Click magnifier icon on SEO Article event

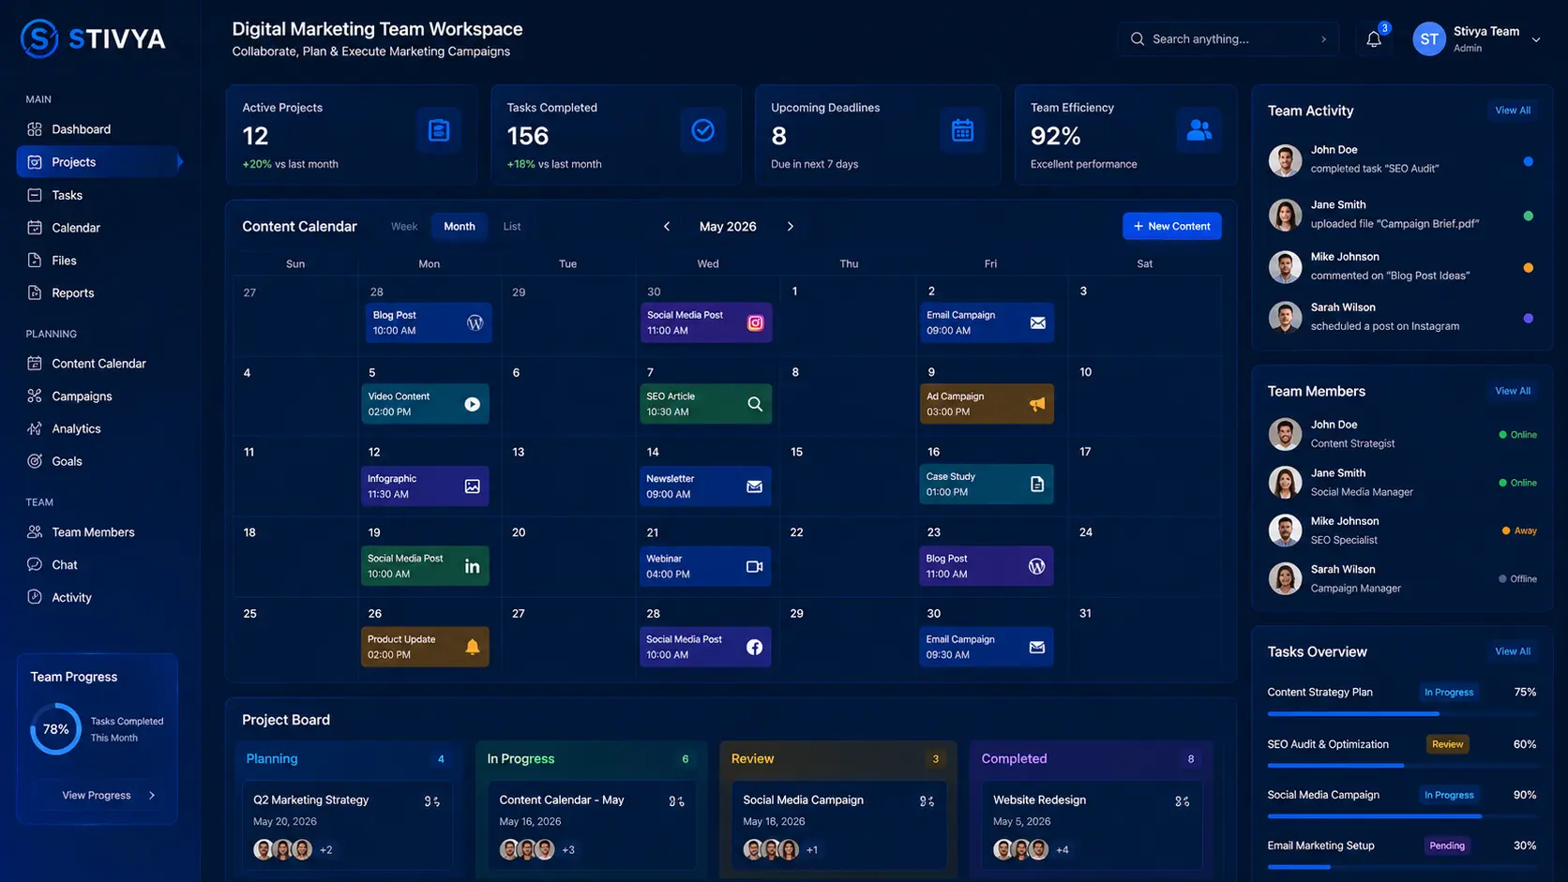coord(755,404)
